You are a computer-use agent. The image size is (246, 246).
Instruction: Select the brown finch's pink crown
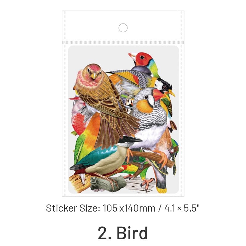pos(94,67)
